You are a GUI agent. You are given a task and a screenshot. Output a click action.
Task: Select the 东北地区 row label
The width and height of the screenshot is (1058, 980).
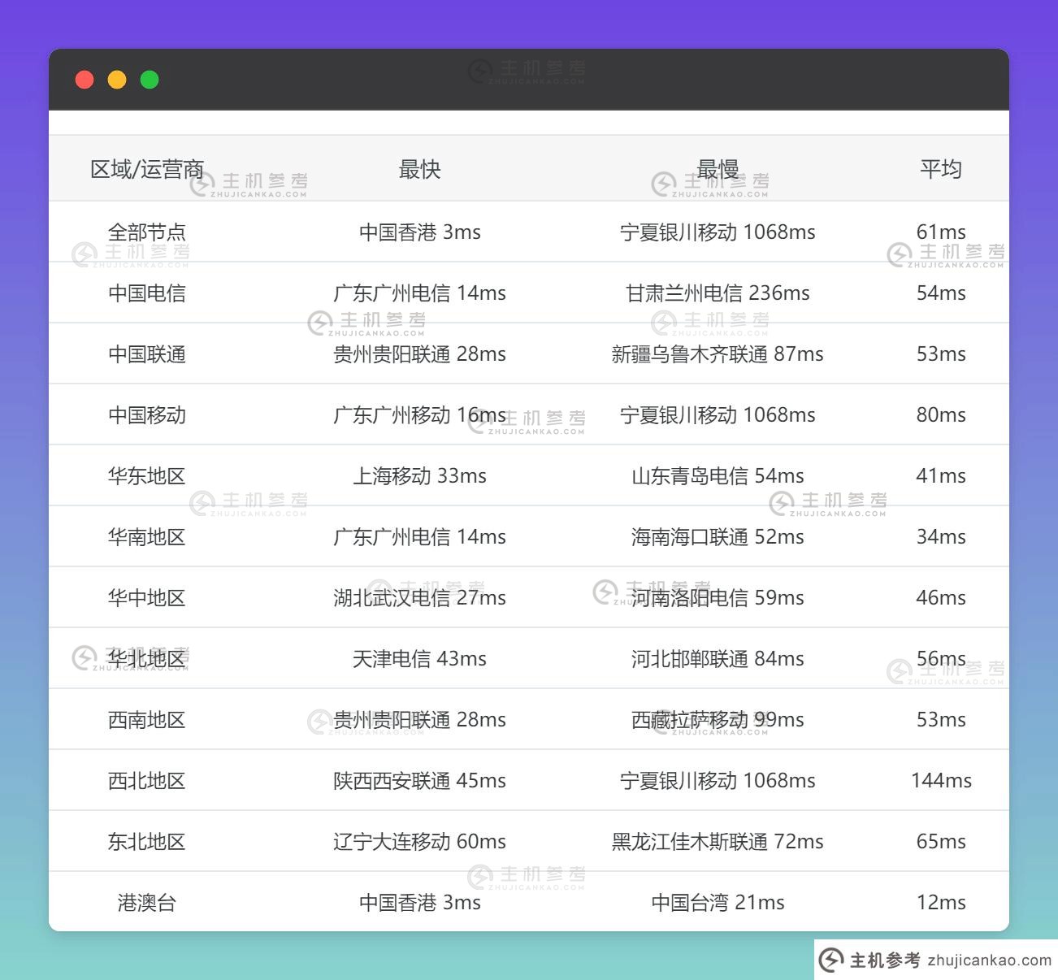pyautogui.click(x=147, y=842)
